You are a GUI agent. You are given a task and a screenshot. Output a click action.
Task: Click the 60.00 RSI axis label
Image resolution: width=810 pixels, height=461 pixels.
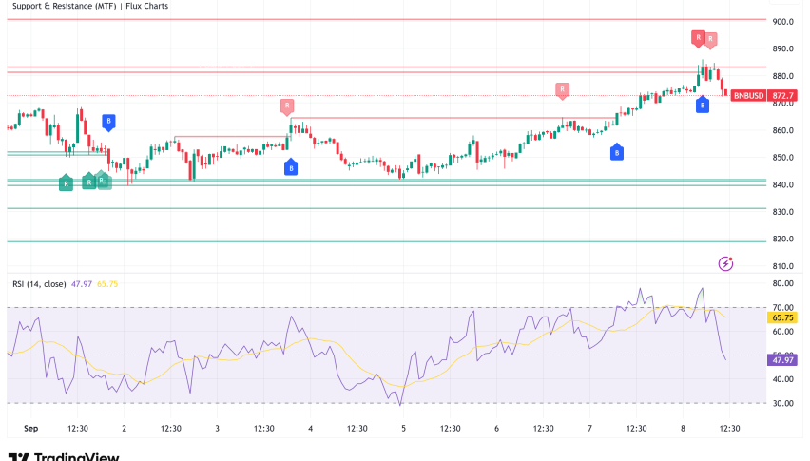click(782, 332)
